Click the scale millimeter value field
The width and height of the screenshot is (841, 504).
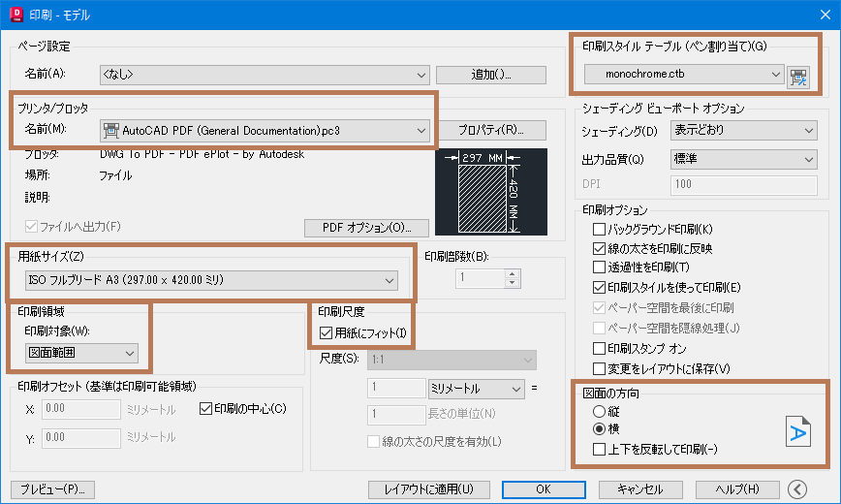396,388
